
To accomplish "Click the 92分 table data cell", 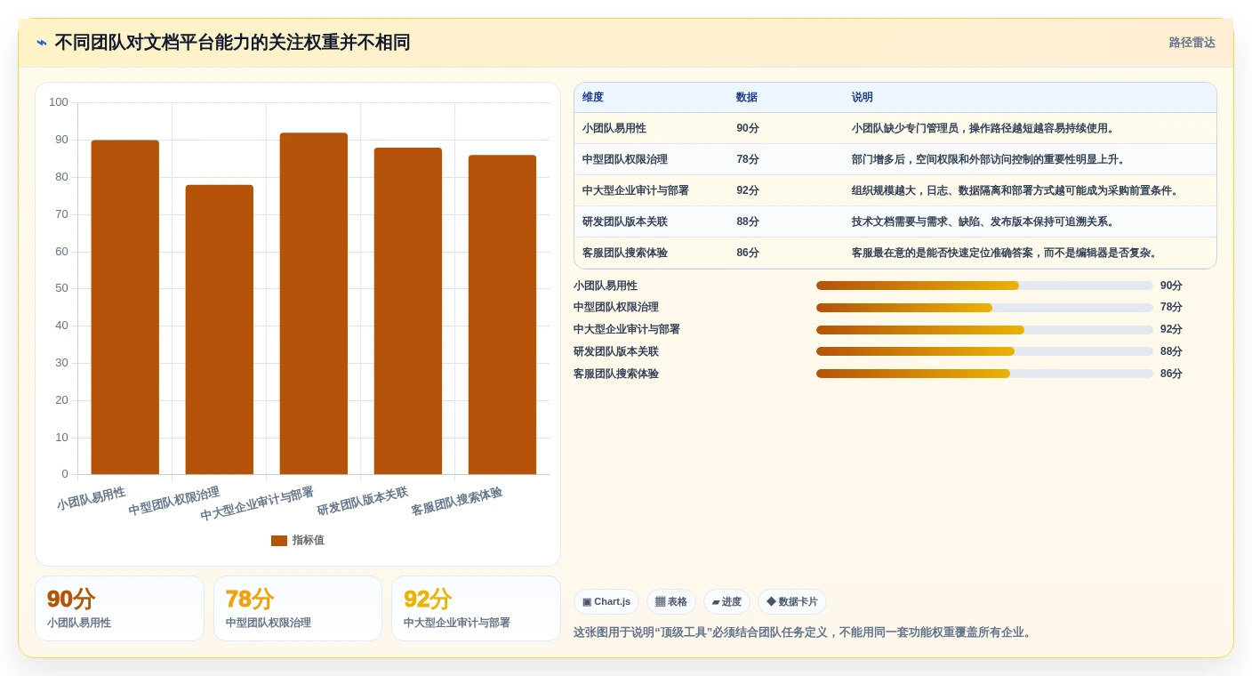I will click(748, 190).
